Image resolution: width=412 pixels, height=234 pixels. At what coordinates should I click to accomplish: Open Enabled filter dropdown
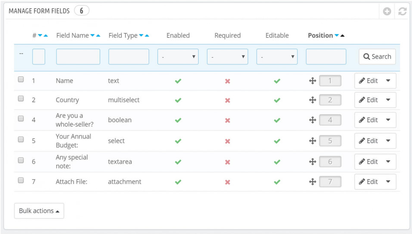click(x=178, y=56)
